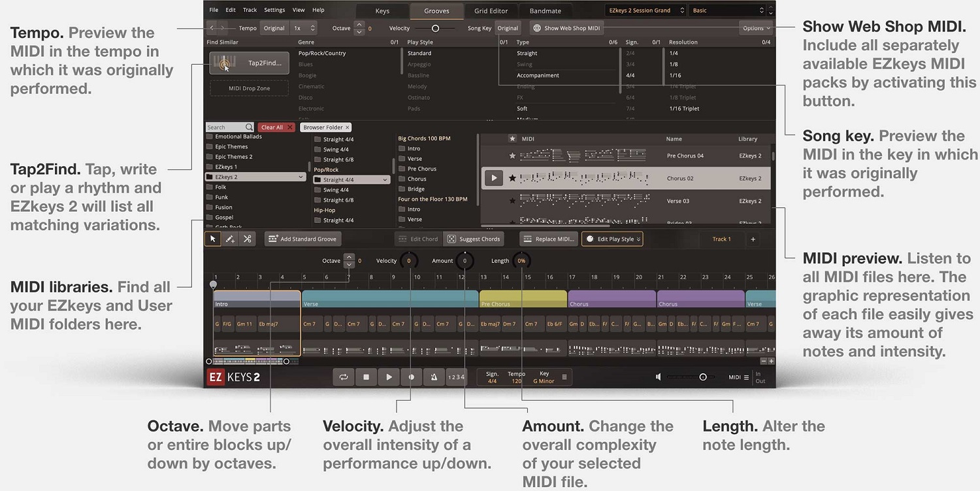Click the search magnifier icon

249,127
